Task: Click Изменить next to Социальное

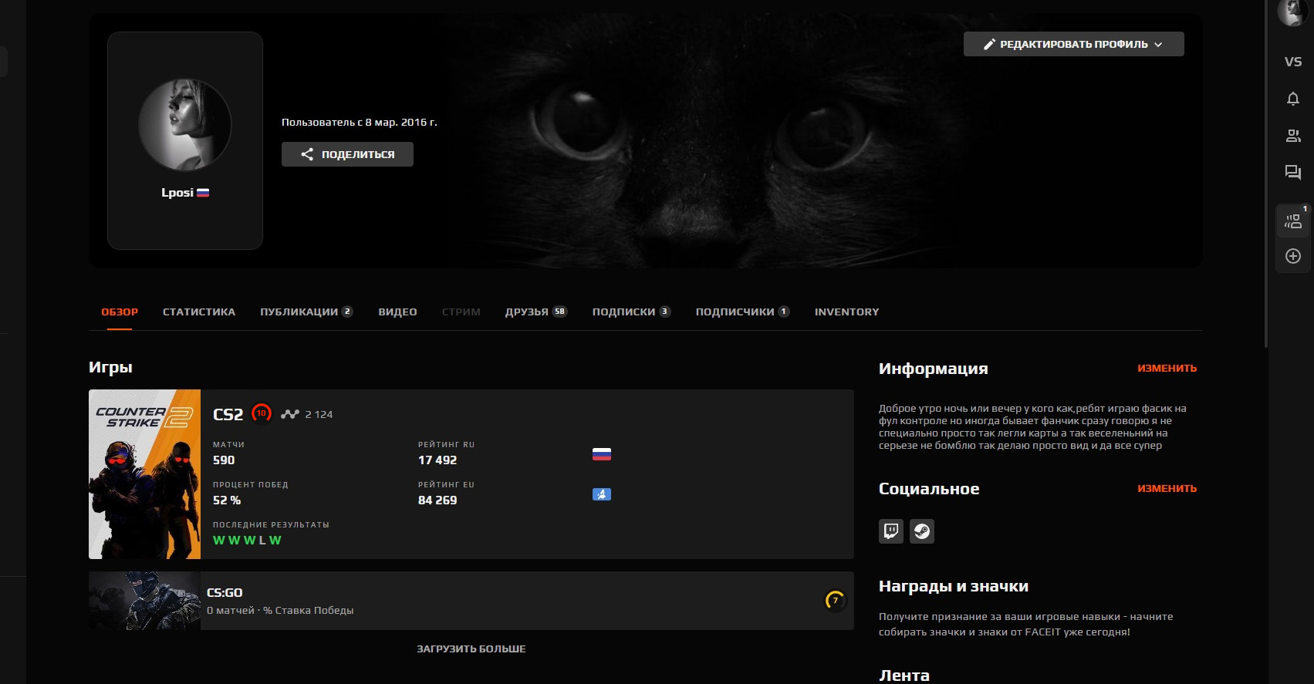Action: [x=1167, y=489]
